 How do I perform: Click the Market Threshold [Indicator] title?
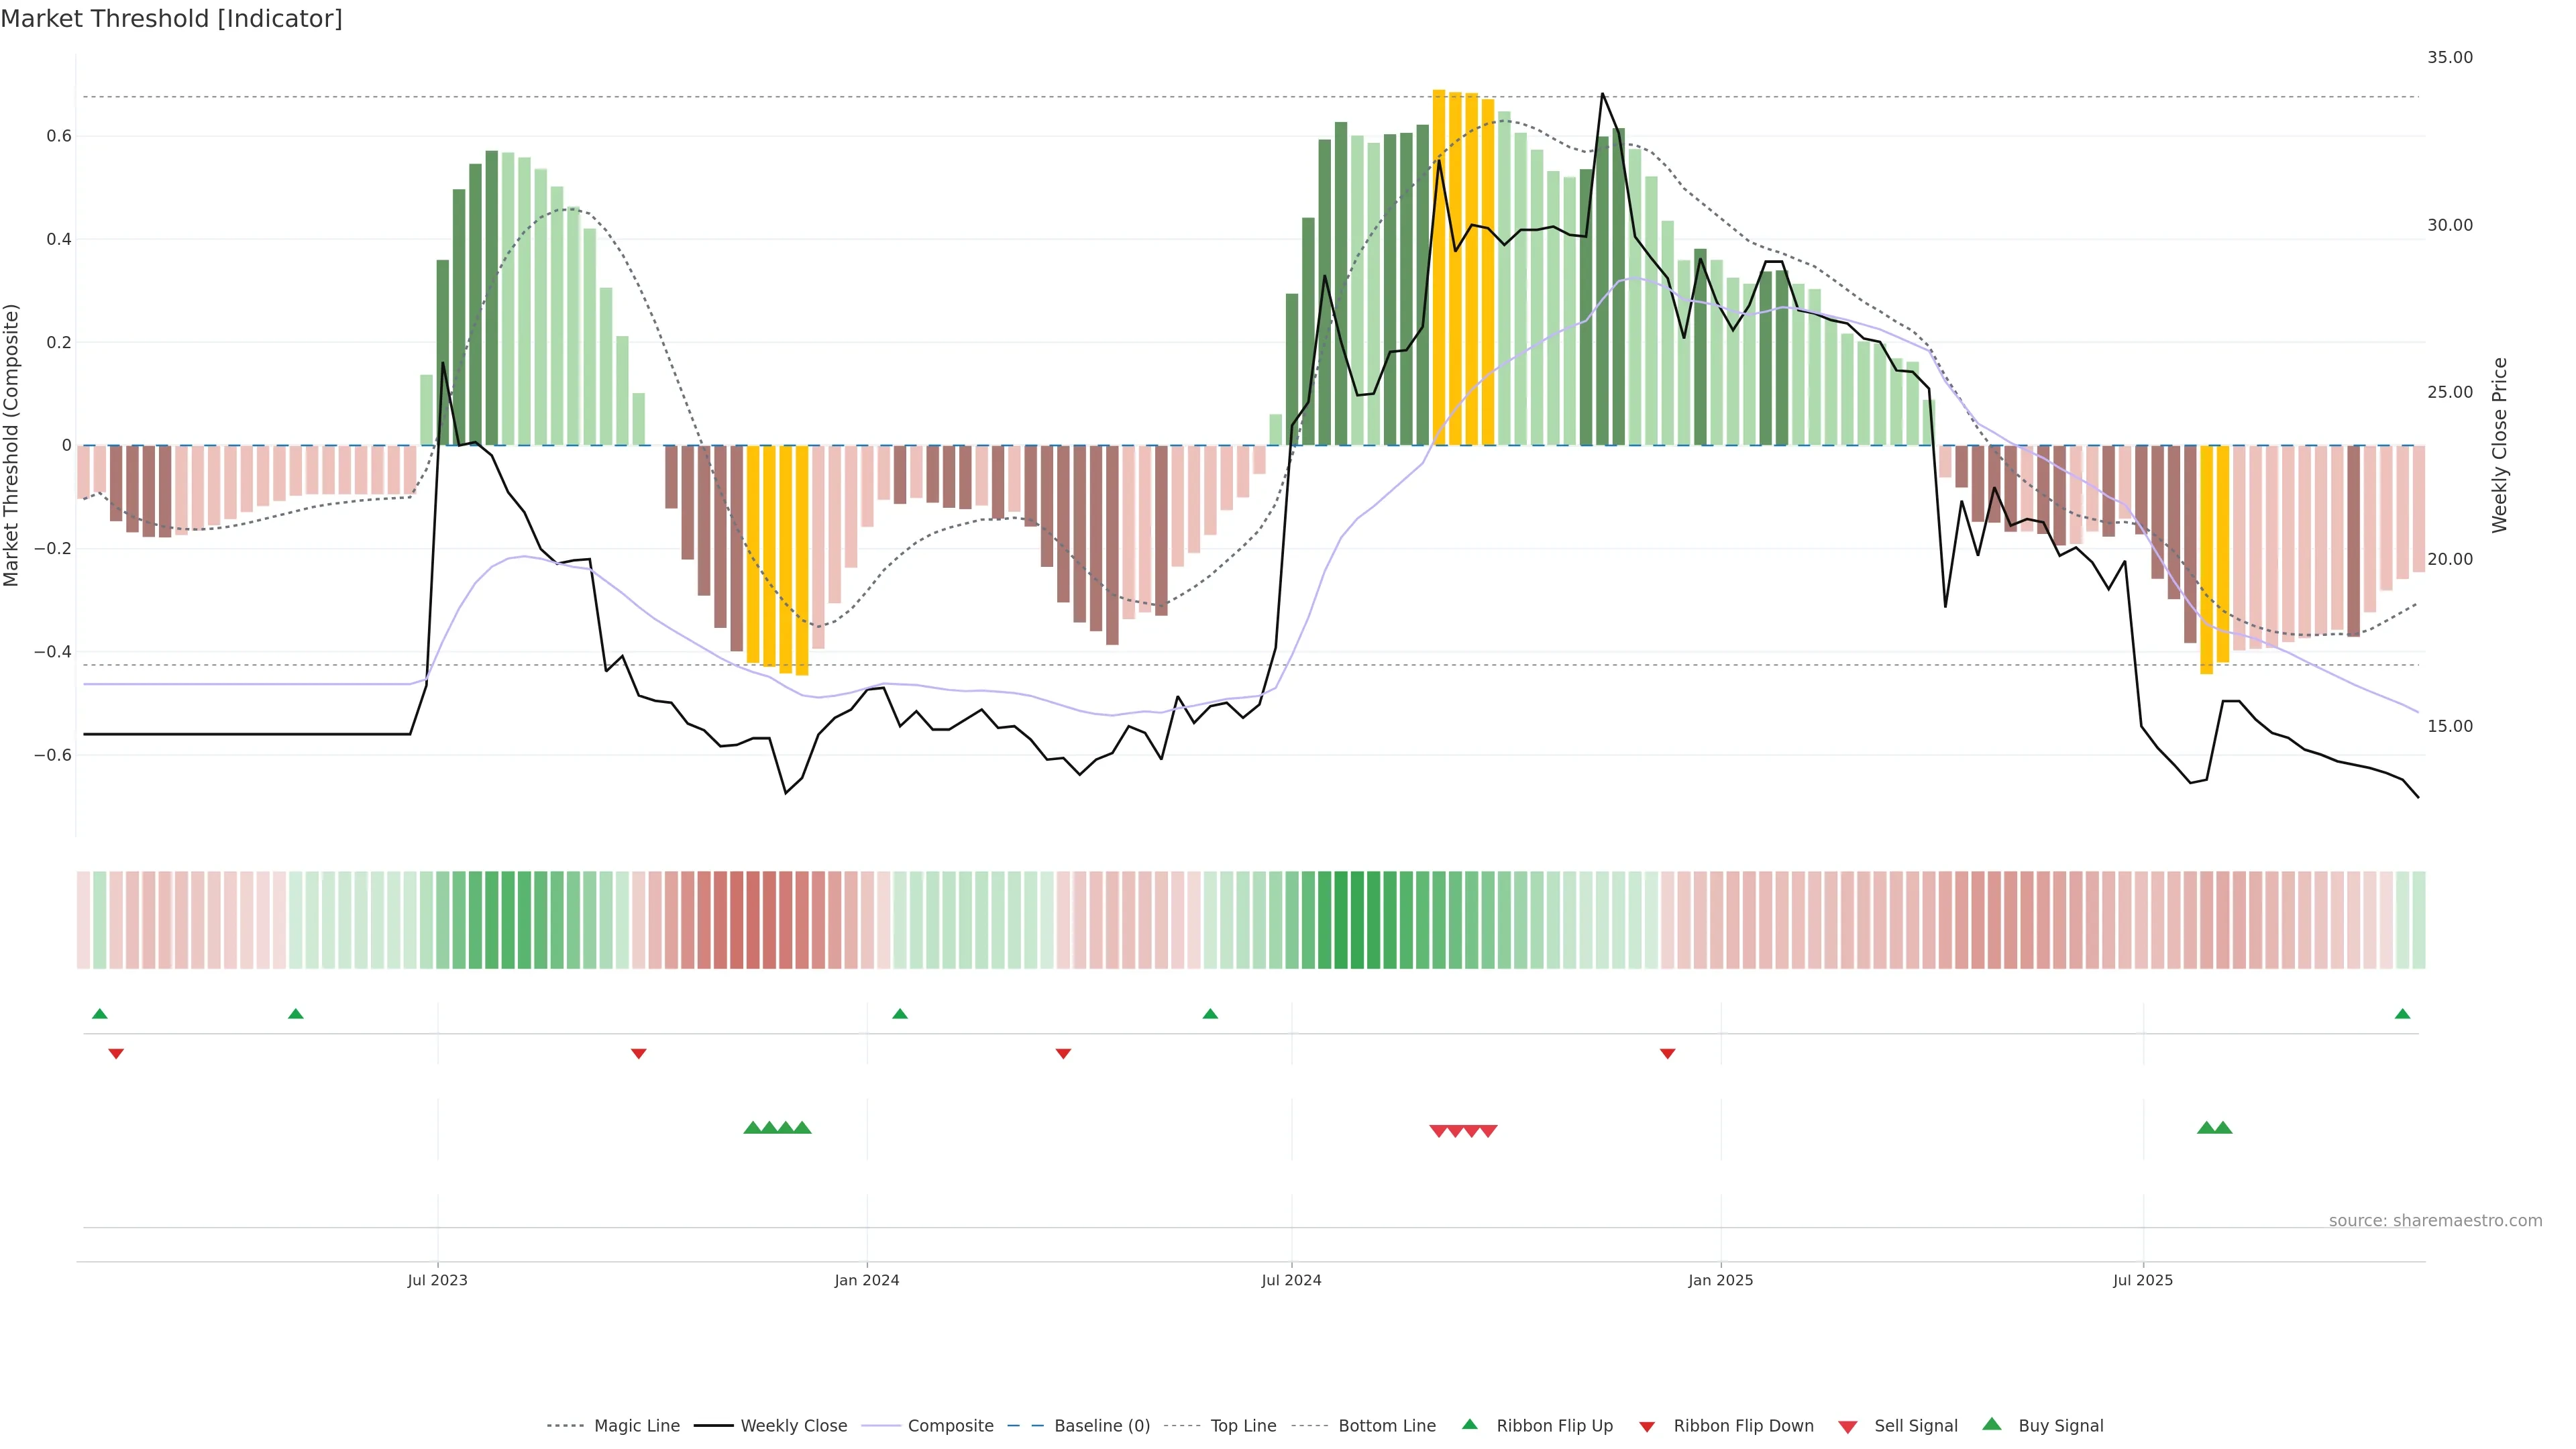coord(171,19)
